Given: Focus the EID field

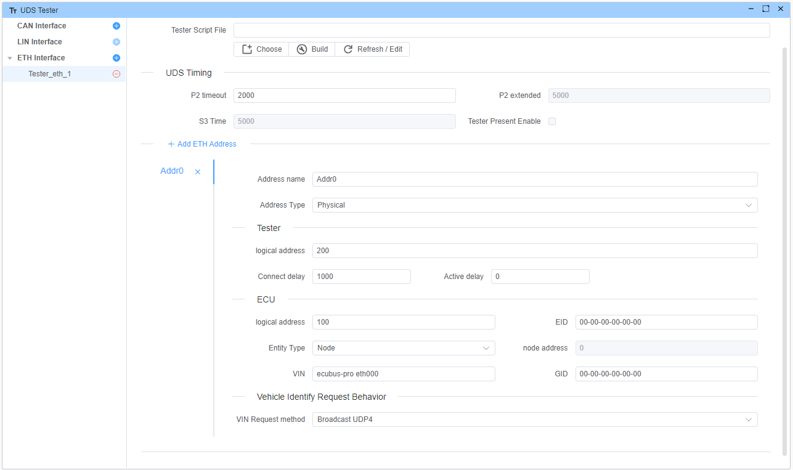Looking at the screenshot, I should [x=667, y=322].
